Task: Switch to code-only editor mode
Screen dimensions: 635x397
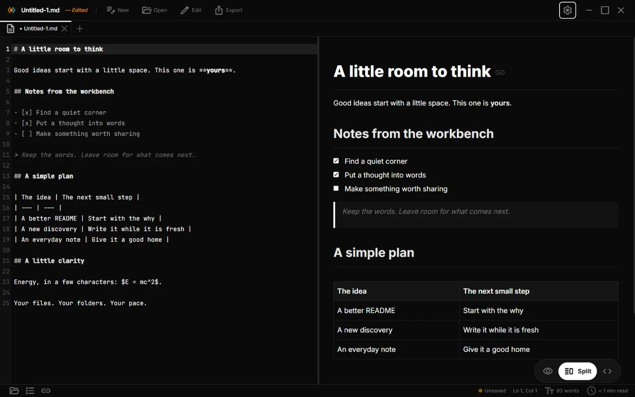Action: click(x=607, y=371)
